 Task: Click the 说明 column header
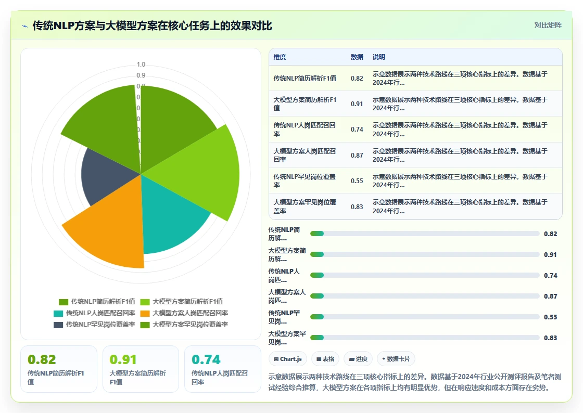(379, 57)
